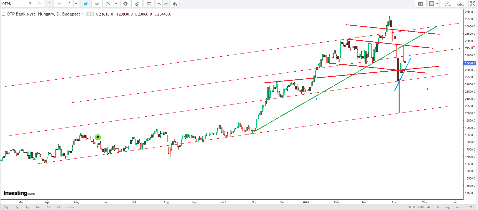Open the bar style dropdown arrow
Image resolution: width=478 pixels, height=210 pixels.
coord(116,4)
